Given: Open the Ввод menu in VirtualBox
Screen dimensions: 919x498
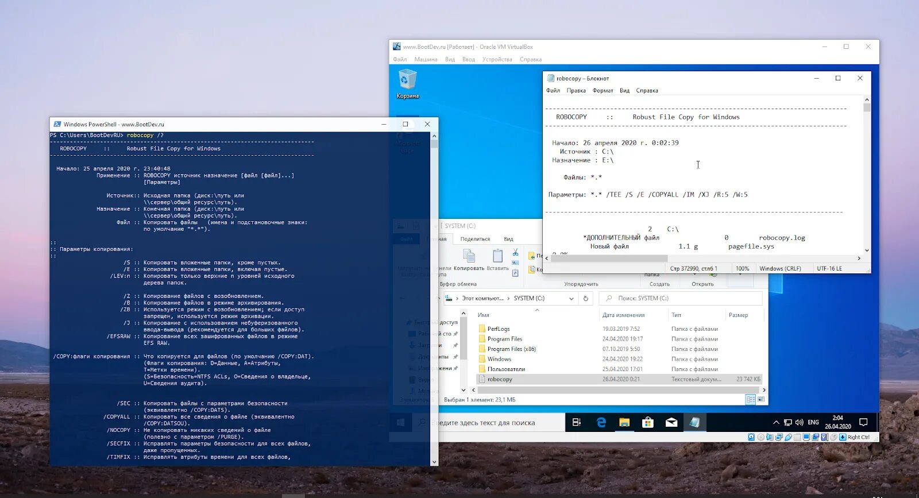Looking at the screenshot, I should [x=469, y=60].
